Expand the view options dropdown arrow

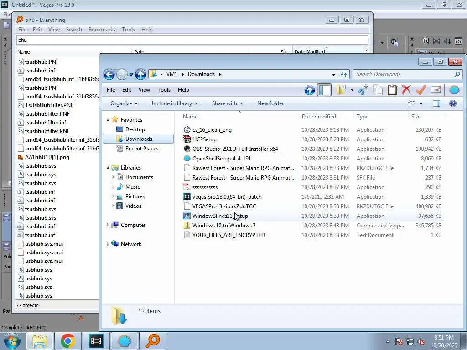coord(421,103)
